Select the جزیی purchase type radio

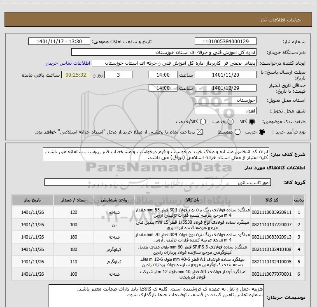click(261, 132)
